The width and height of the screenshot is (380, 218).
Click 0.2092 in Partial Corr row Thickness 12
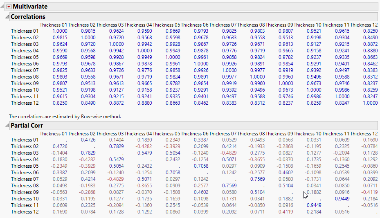pos(229,212)
